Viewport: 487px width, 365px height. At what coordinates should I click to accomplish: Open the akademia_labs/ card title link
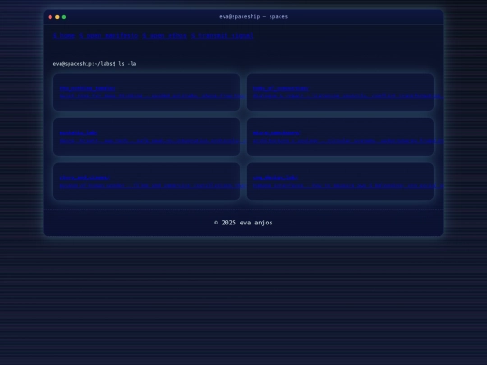pos(78,132)
